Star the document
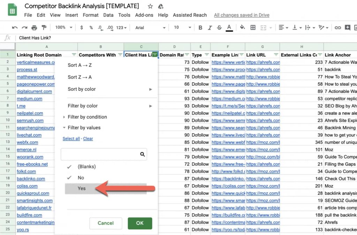357x235 pixels. pyautogui.click(x=150, y=6)
